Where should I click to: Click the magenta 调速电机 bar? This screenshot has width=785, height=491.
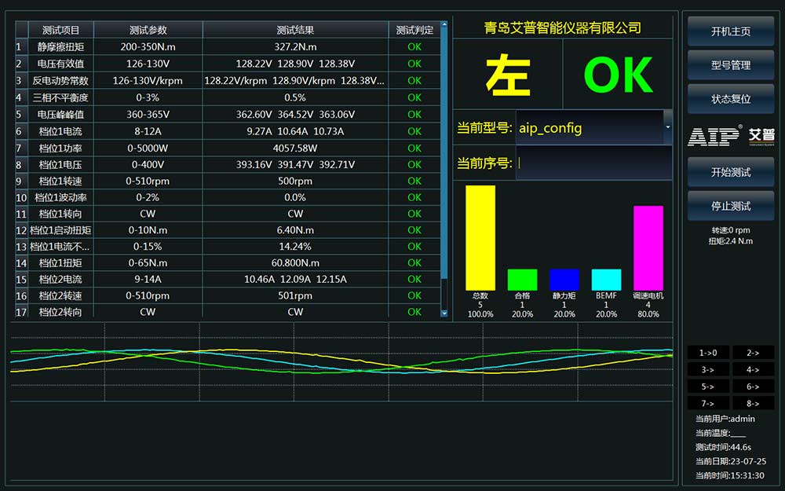[648, 248]
